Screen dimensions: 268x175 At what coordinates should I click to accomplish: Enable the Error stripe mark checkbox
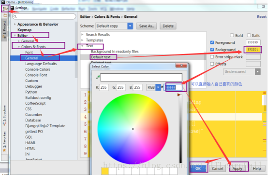pos(212,56)
